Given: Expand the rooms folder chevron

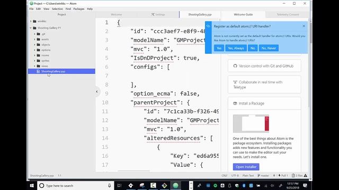Looking at the screenshot, I should [34, 55].
